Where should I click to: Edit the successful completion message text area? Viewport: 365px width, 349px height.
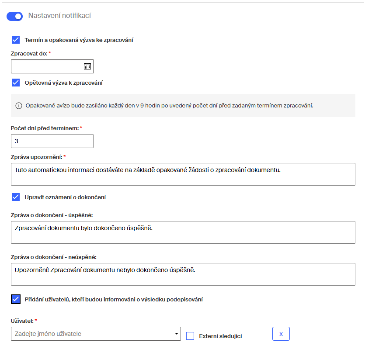[182, 232]
